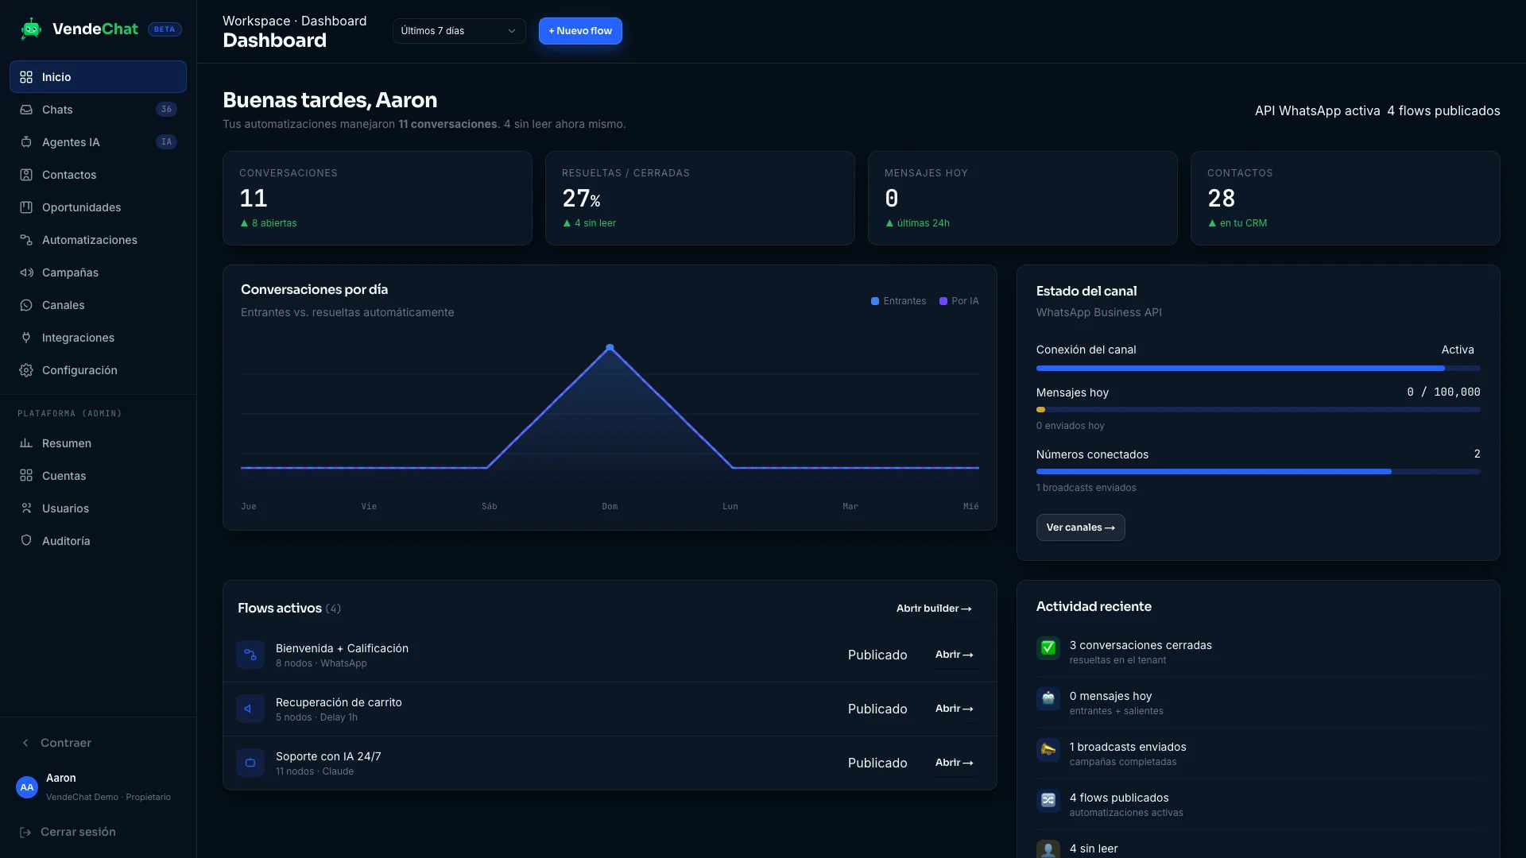The width and height of the screenshot is (1526, 858).
Task: Click the Ver canales button
Action: [x=1080, y=528]
